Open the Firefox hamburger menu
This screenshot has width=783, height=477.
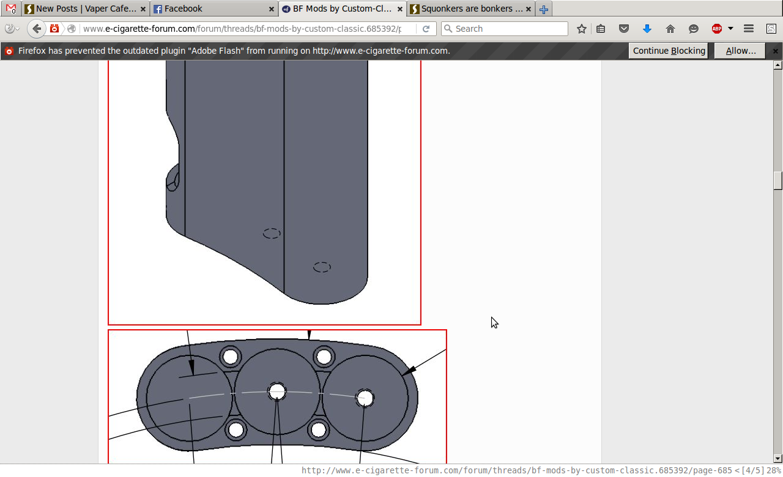pos(749,29)
